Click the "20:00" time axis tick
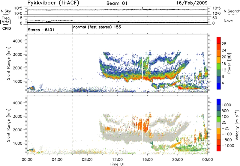Viewport: 240px width, 166px height. [178, 160]
